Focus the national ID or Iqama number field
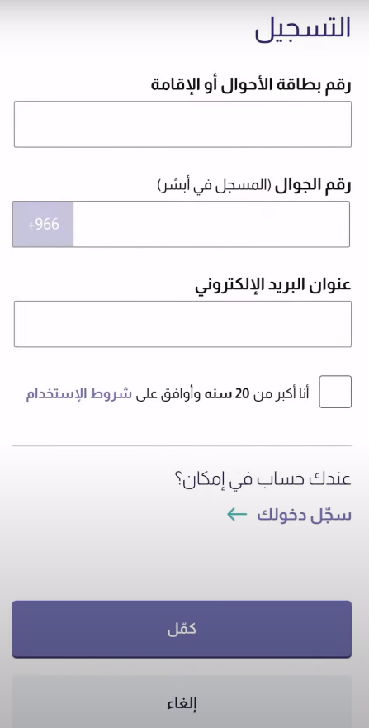Viewport: 369px width, 728px height. coord(182,124)
